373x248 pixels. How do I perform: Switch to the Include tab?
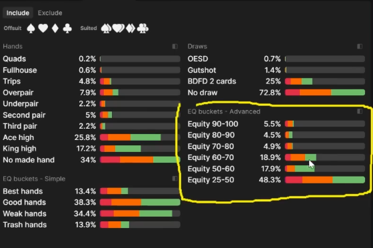click(18, 13)
